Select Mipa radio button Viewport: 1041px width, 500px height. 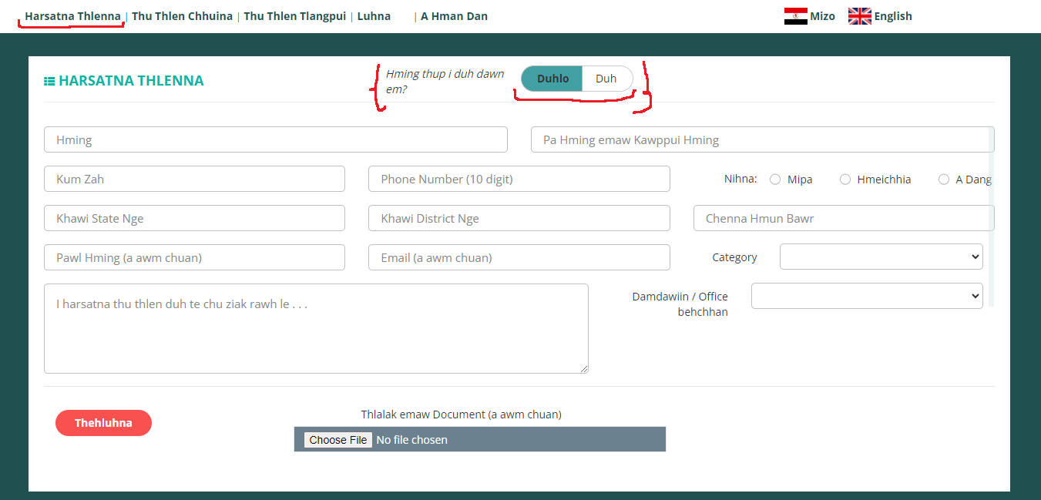(775, 180)
